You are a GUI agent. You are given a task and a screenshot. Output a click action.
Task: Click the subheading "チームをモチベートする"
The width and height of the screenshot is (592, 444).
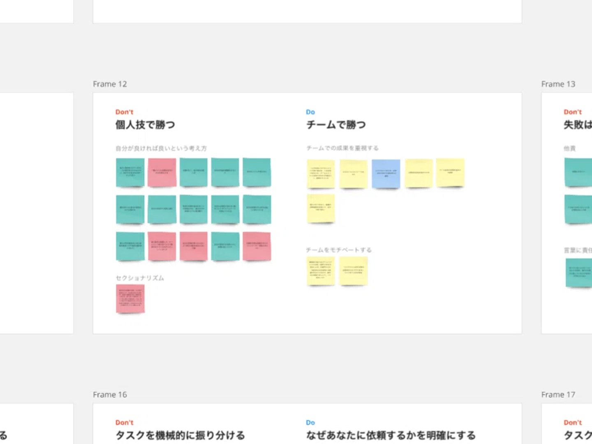[x=339, y=250]
